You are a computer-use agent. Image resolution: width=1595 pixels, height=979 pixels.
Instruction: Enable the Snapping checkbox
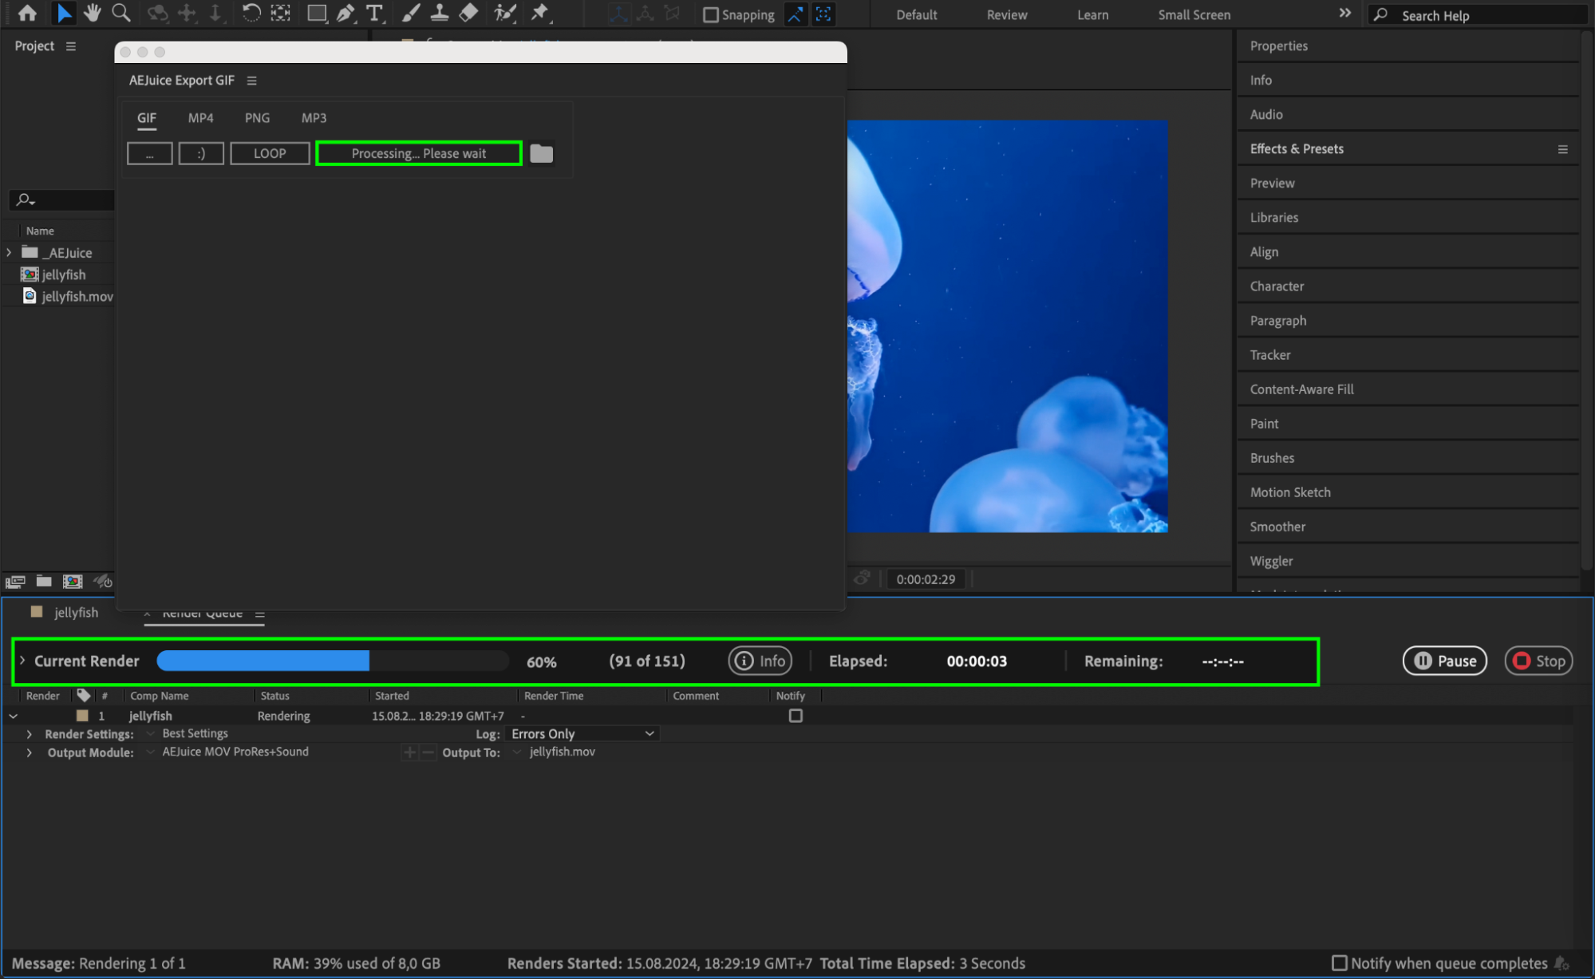coord(710,15)
